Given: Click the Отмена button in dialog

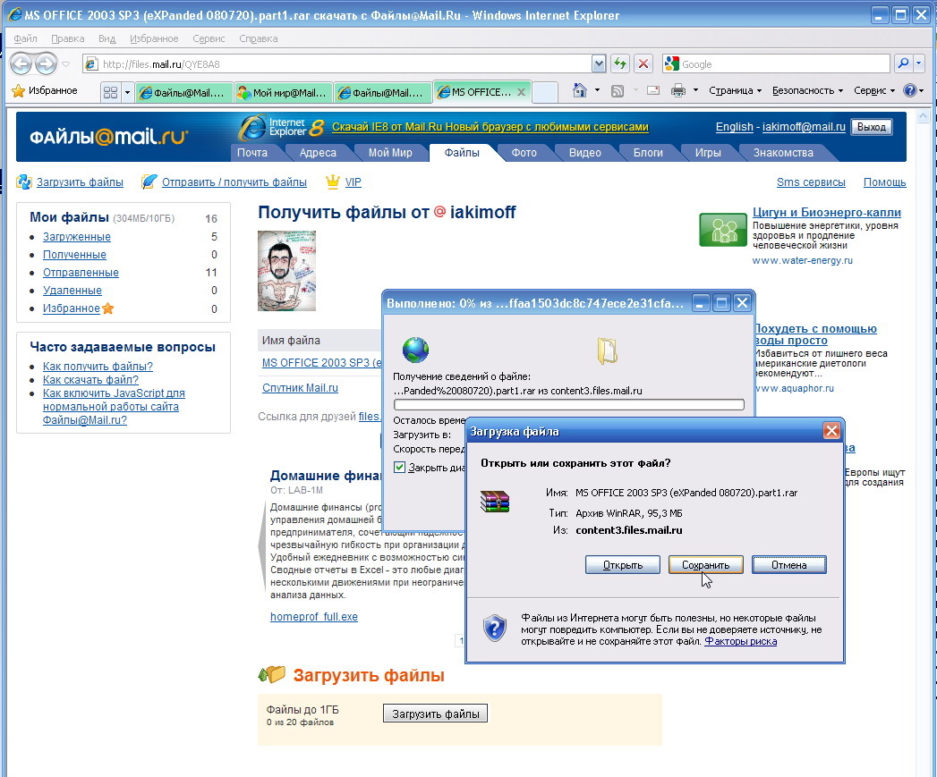Looking at the screenshot, I should pos(788,565).
